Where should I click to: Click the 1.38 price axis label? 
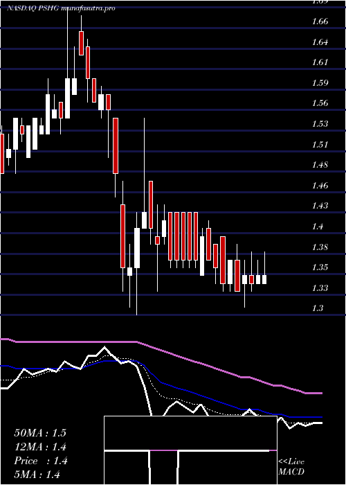(x=320, y=247)
